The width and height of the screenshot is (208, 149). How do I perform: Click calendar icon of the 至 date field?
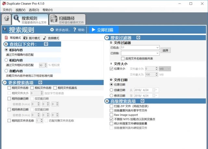click(155, 96)
